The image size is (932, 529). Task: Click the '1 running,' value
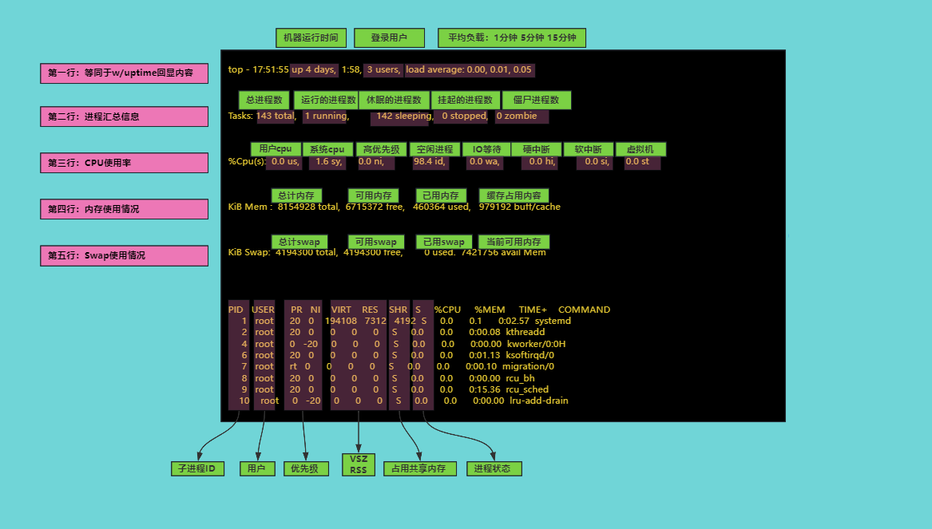(x=327, y=116)
